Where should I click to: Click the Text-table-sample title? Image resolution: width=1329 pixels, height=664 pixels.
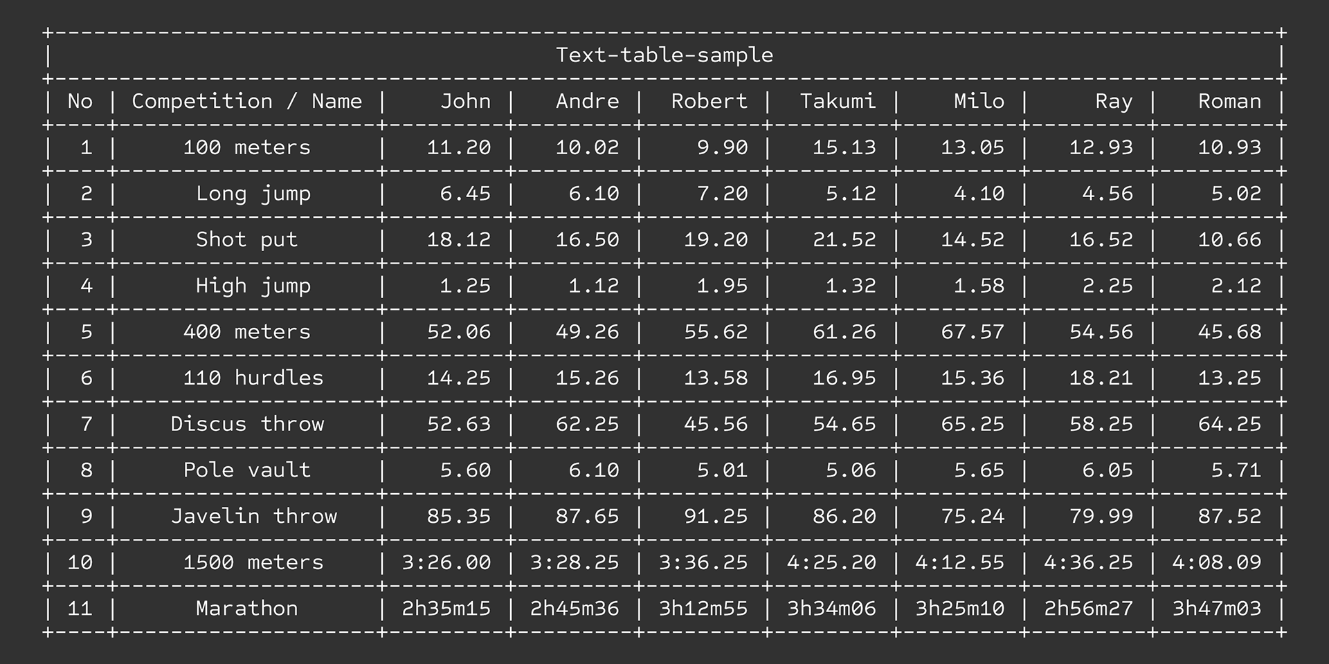tap(664, 55)
